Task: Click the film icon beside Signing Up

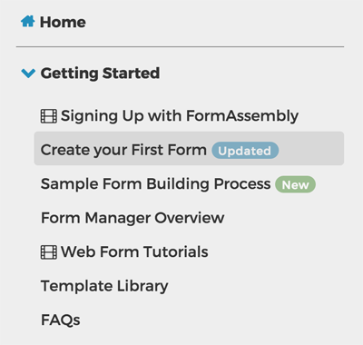Action: click(49, 116)
